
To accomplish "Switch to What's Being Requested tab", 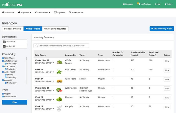I will [x=55, y=29].
